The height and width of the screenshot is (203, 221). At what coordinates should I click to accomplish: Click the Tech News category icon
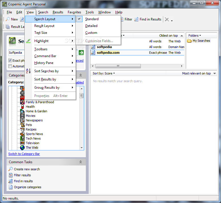22,138
